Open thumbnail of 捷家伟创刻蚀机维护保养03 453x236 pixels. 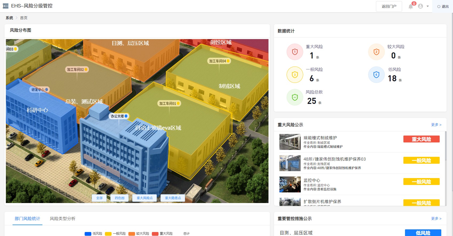pyautogui.click(x=290, y=163)
